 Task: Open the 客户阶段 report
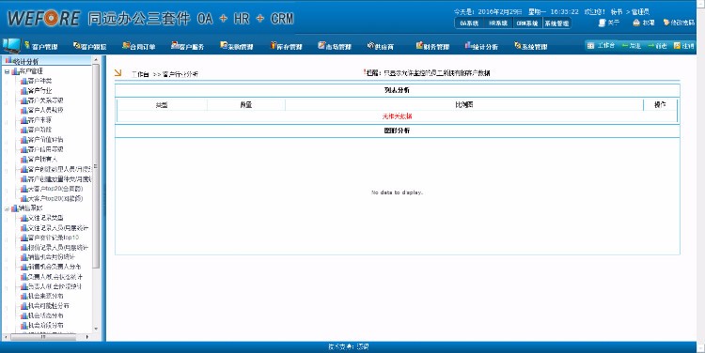click(x=39, y=130)
